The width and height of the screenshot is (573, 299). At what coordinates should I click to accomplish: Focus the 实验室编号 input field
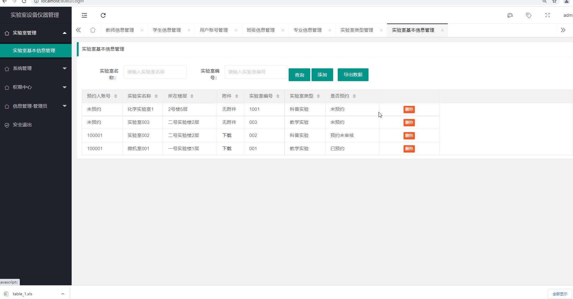pos(256,72)
